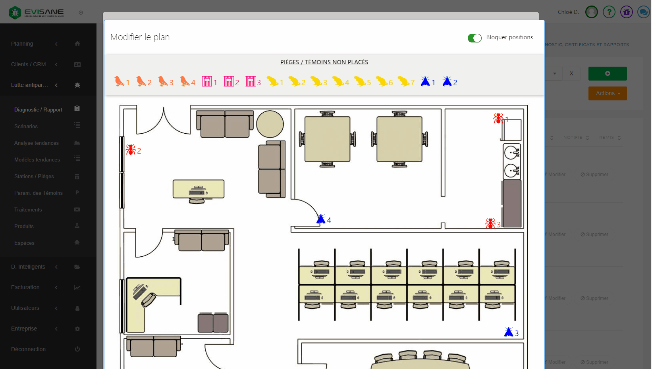Open the Actions dropdown button

(x=607, y=93)
